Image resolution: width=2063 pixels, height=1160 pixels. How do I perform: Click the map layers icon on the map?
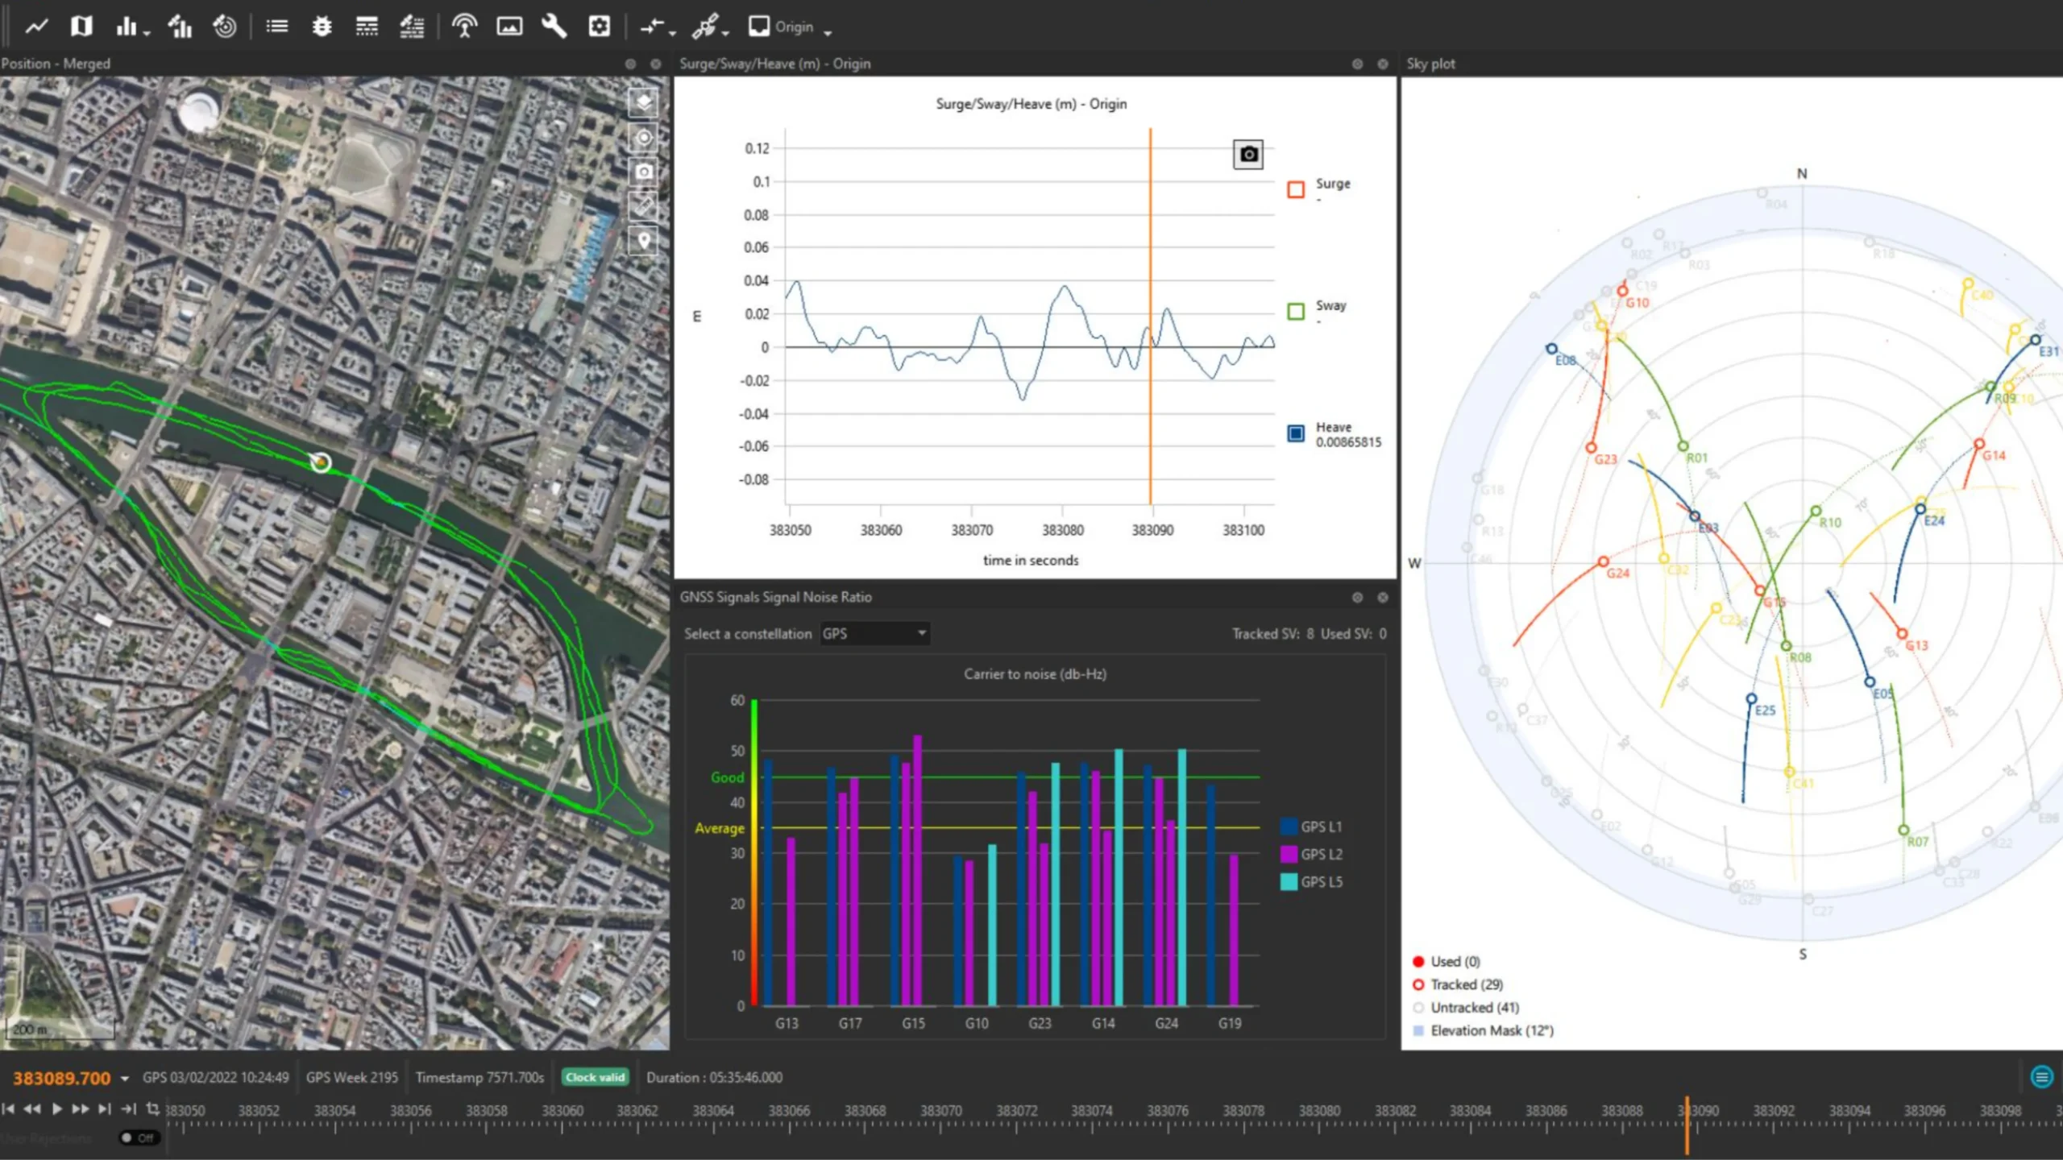click(x=643, y=102)
